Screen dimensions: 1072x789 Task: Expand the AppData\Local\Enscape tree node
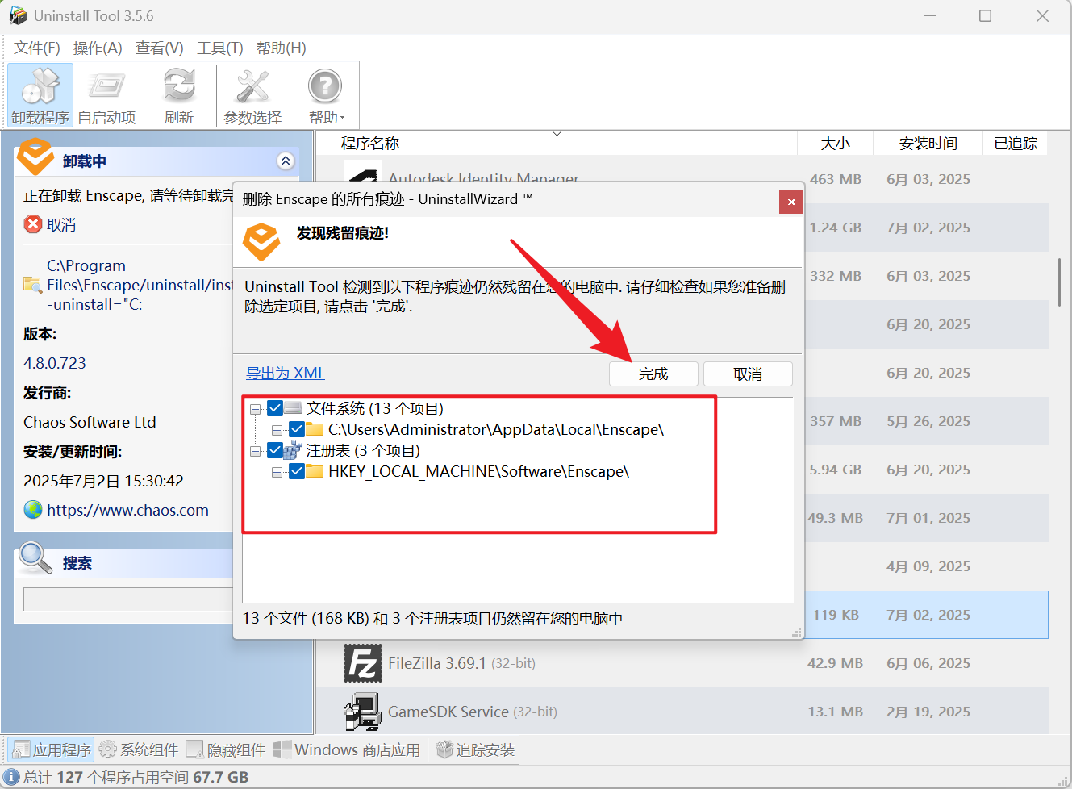[277, 430]
